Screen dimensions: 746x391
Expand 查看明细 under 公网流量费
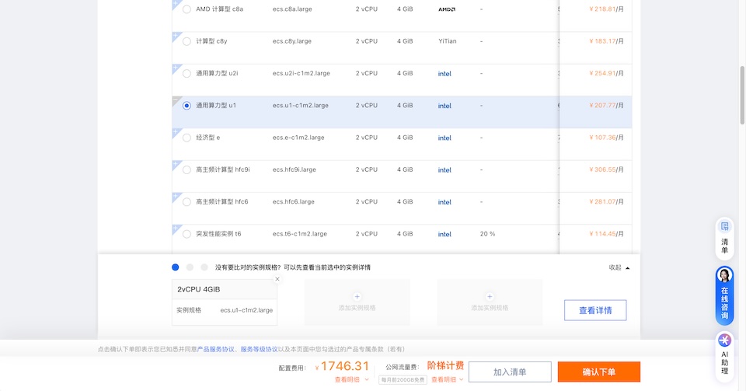(447, 379)
